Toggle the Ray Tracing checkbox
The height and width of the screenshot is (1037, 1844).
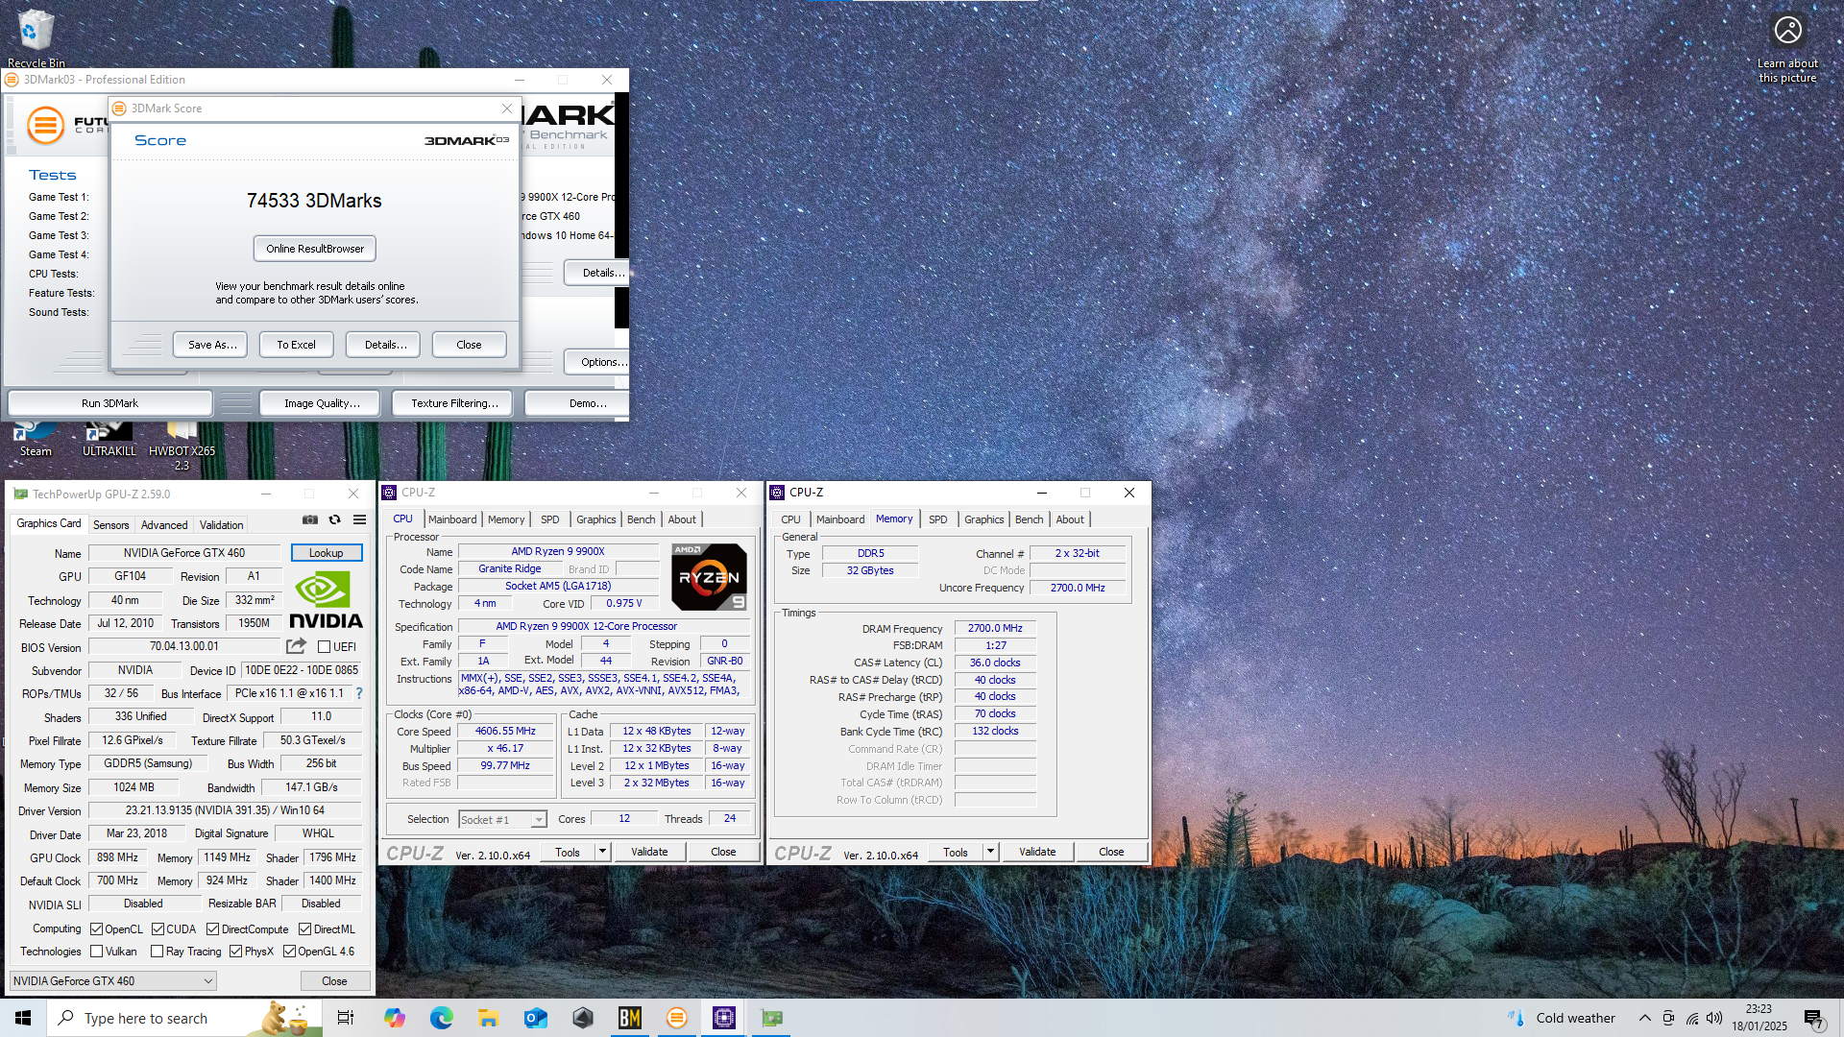click(x=157, y=952)
